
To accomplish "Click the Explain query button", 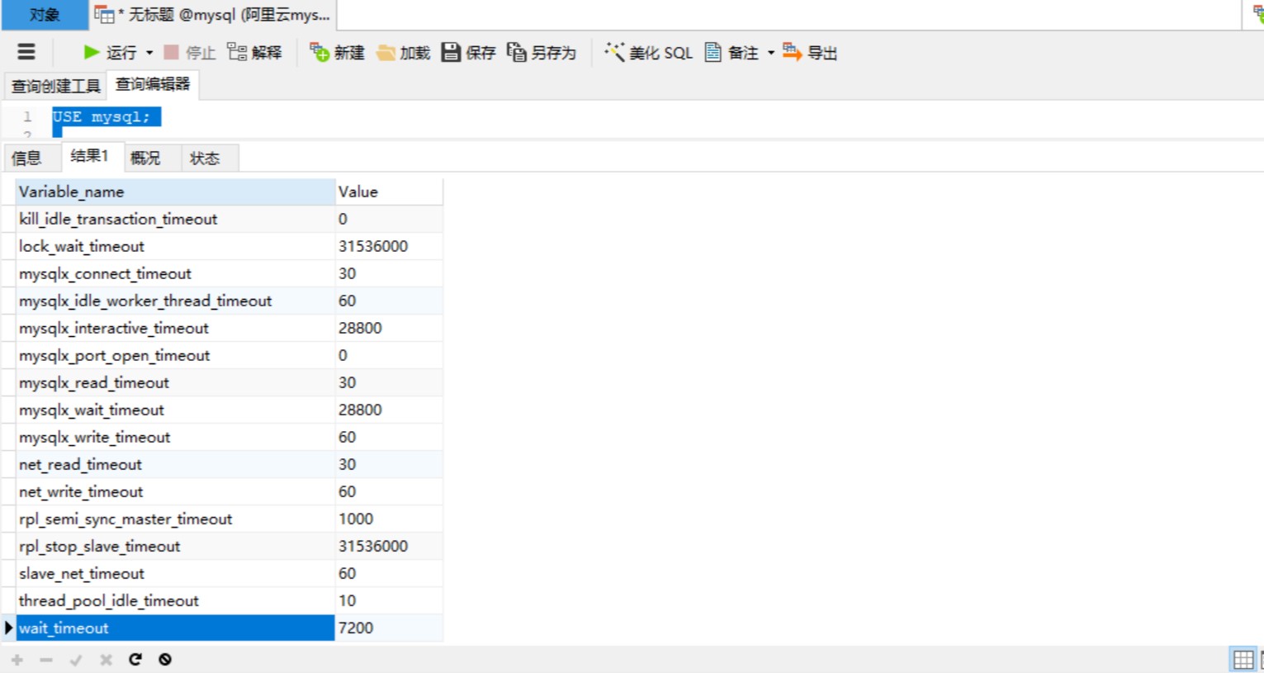I will [x=254, y=53].
